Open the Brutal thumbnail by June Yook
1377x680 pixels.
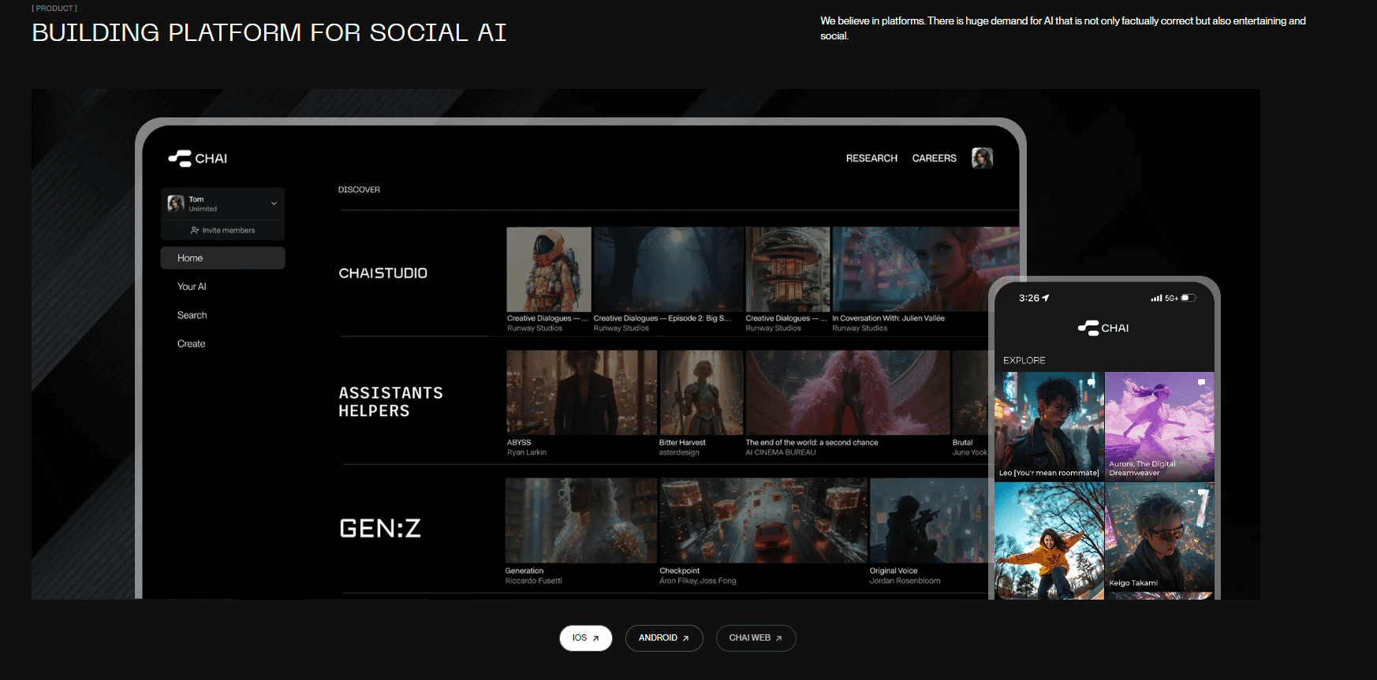click(969, 392)
